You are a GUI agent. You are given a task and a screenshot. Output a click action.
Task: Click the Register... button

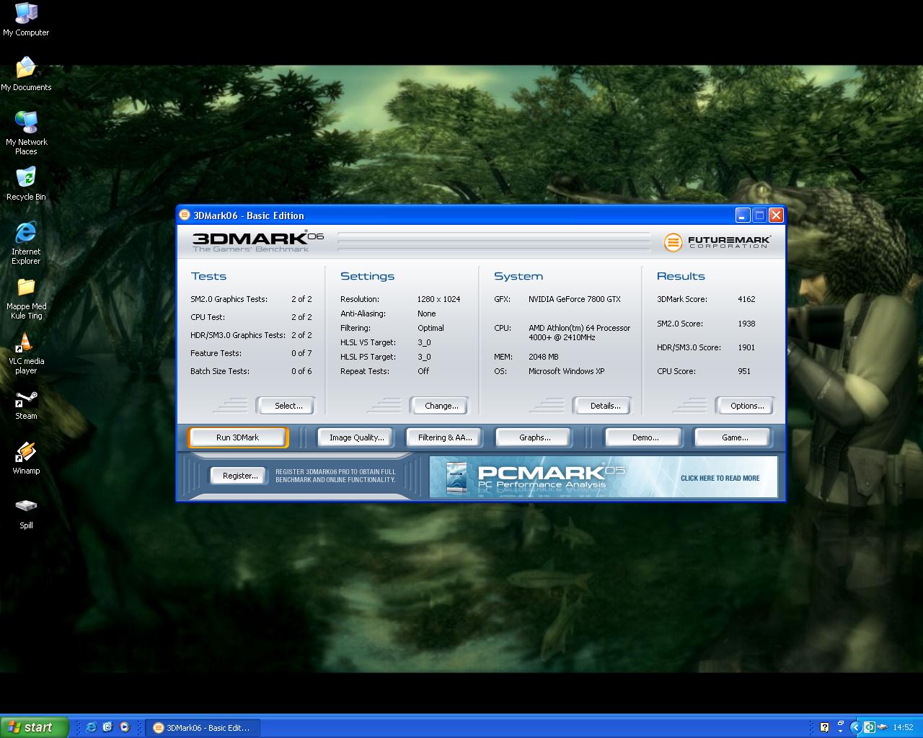pyautogui.click(x=239, y=476)
